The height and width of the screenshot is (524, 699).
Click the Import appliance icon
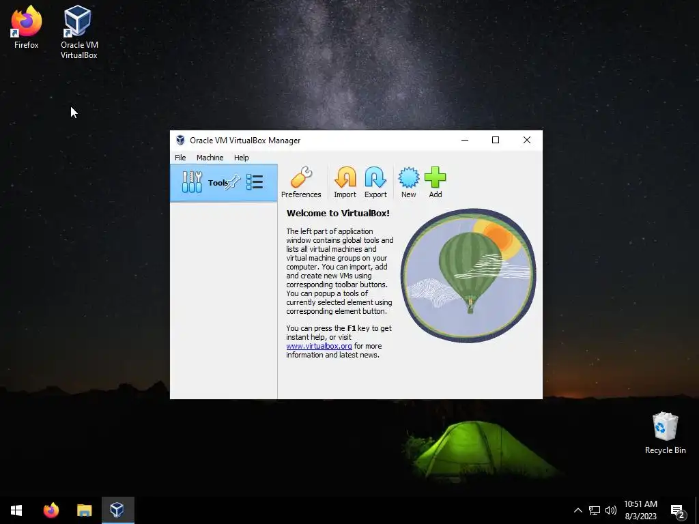345,183
